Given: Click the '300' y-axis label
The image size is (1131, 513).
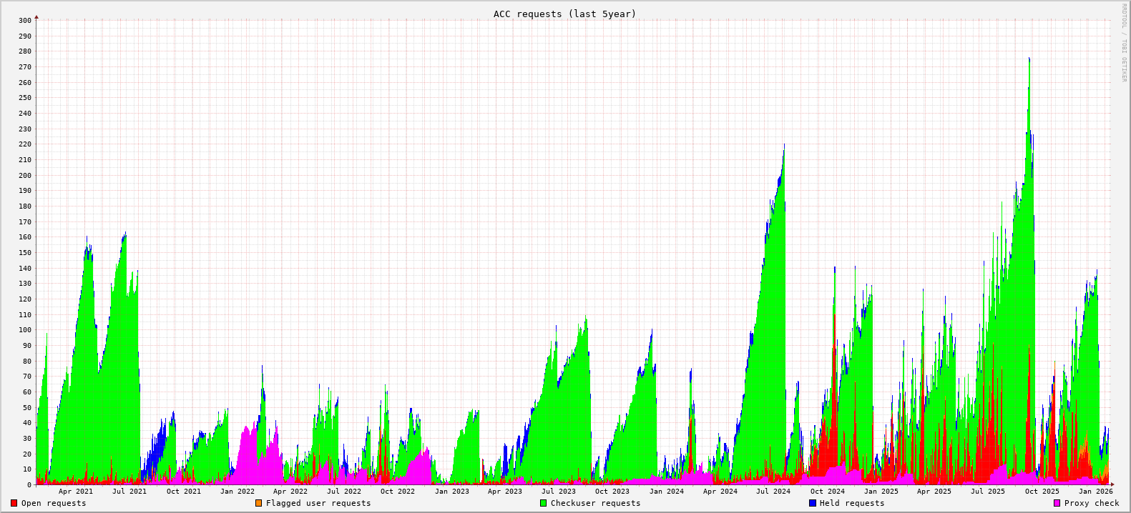Looking at the screenshot, I should pos(25,20).
